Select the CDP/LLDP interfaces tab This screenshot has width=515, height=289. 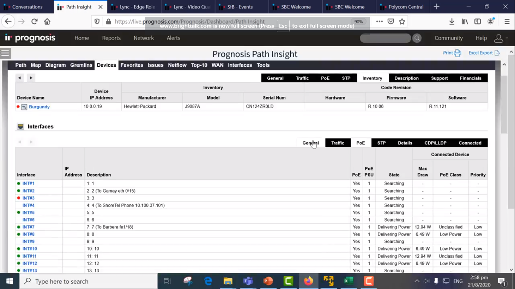pyautogui.click(x=435, y=143)
